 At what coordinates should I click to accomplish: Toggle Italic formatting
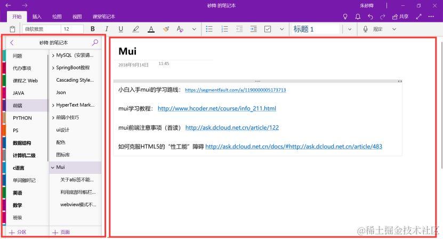pos(107,29)
